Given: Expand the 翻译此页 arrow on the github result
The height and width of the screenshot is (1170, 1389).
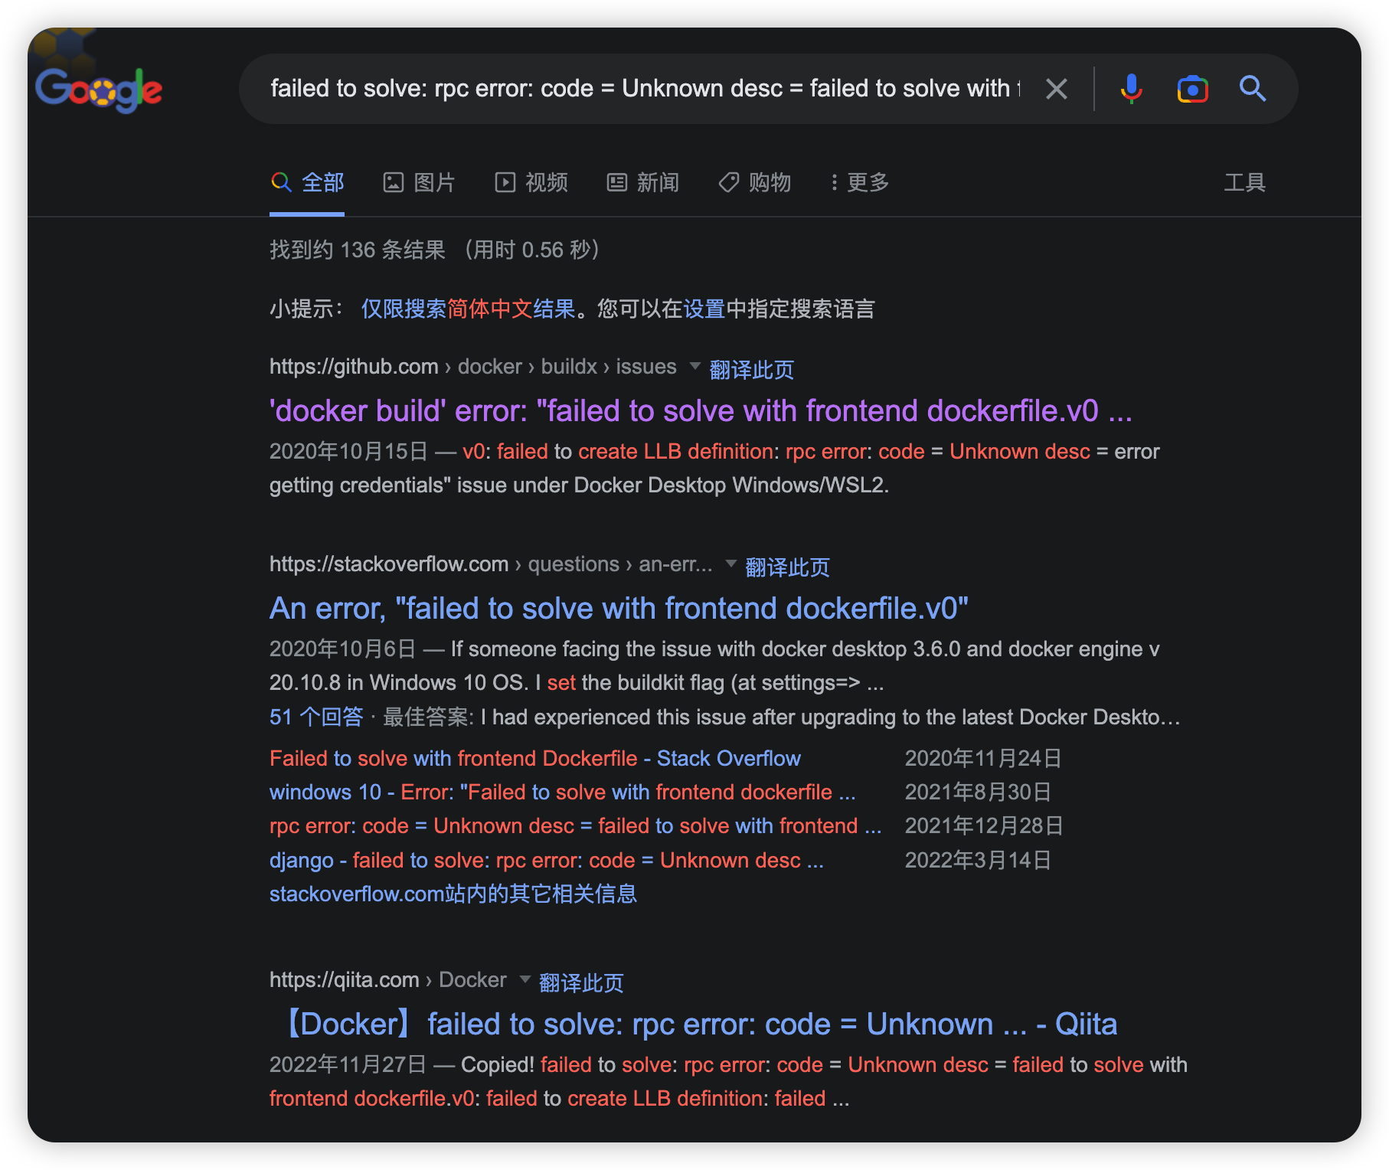Looking at the screenshot, I should point(693,369).
